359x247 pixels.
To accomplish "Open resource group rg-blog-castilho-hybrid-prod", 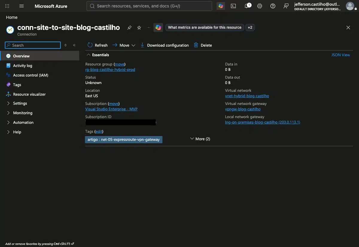I will [110, 69].
